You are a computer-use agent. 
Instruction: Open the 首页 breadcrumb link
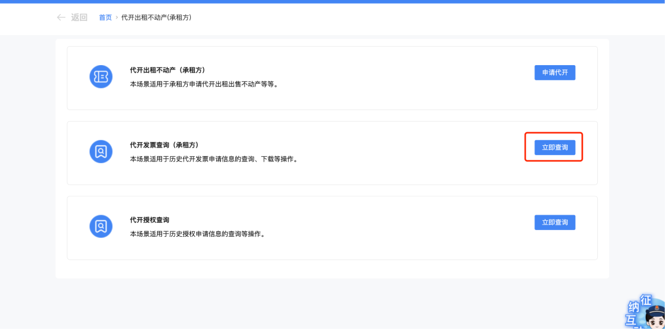coord(105,17)
